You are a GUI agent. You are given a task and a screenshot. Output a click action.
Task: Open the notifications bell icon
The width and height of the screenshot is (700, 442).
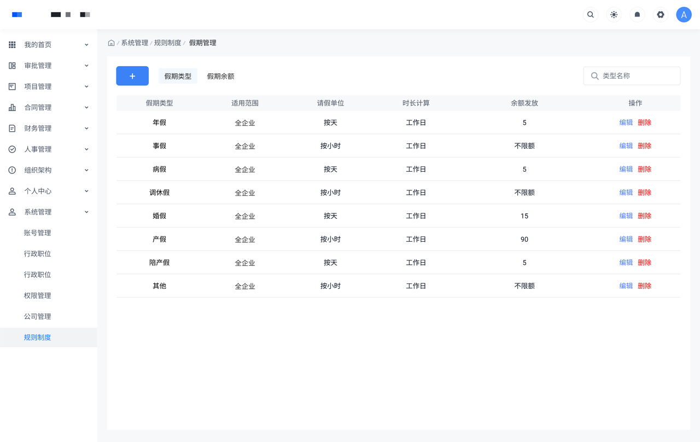click(x=637, y=15)
